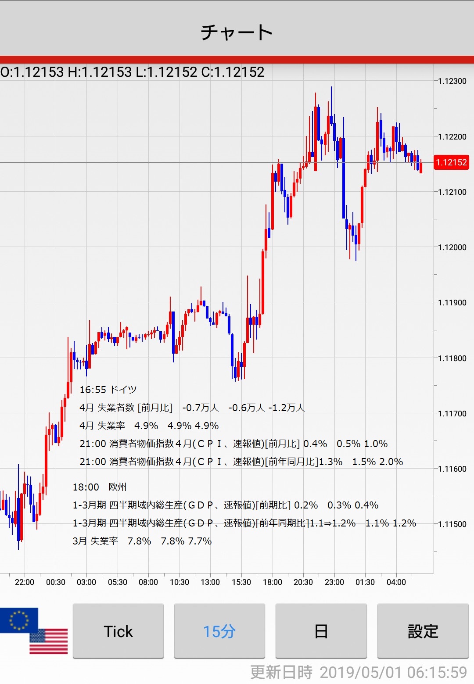Tap the US flag icon
Image resolution: width=474 pixels, height=684 pixels.
point(49,641)
